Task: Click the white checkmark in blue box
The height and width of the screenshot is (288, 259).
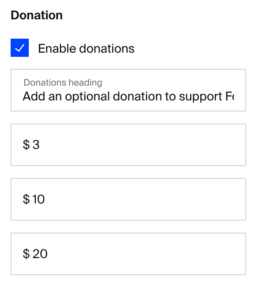Action: click(x=20, y=48)
